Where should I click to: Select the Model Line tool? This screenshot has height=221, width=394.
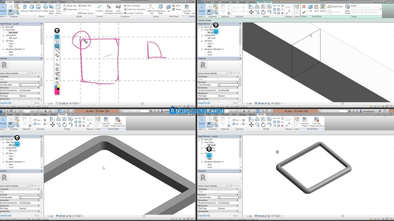(x=70, y=6)
